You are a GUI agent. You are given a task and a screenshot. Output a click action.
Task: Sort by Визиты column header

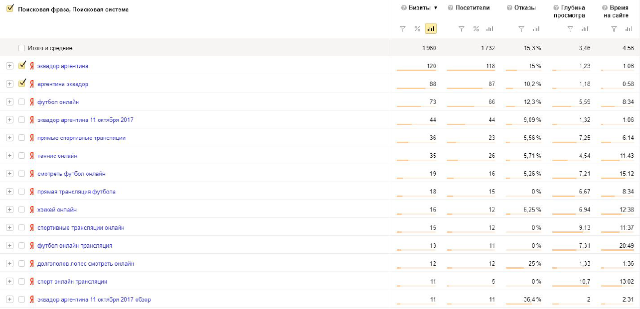(x=420, y=8)
